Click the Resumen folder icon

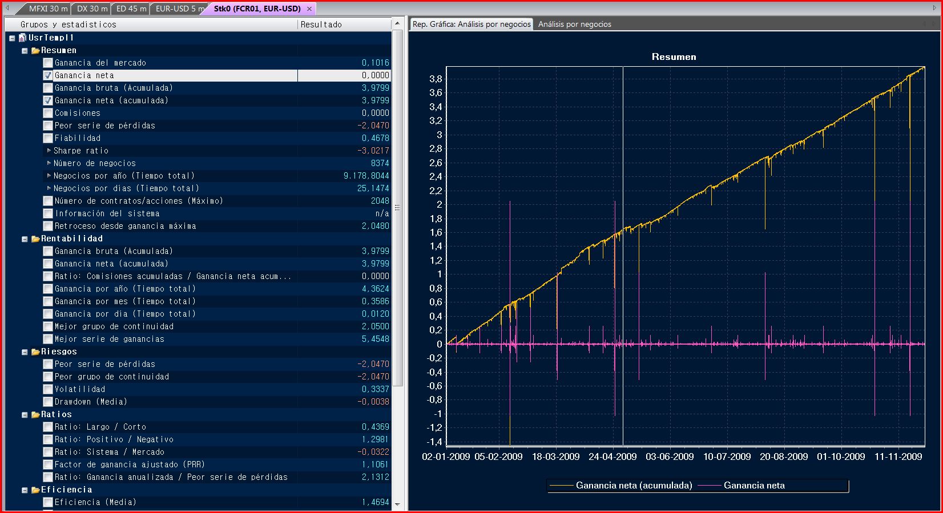(x=35, y=50)
